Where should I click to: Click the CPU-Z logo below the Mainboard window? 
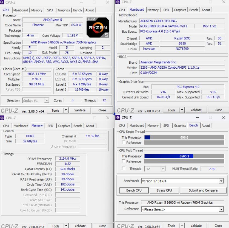[x=126, y=110]
